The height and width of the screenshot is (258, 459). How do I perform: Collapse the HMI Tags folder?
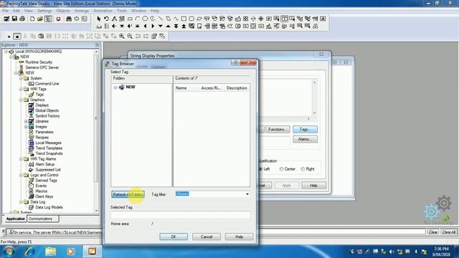pos(21,89)
